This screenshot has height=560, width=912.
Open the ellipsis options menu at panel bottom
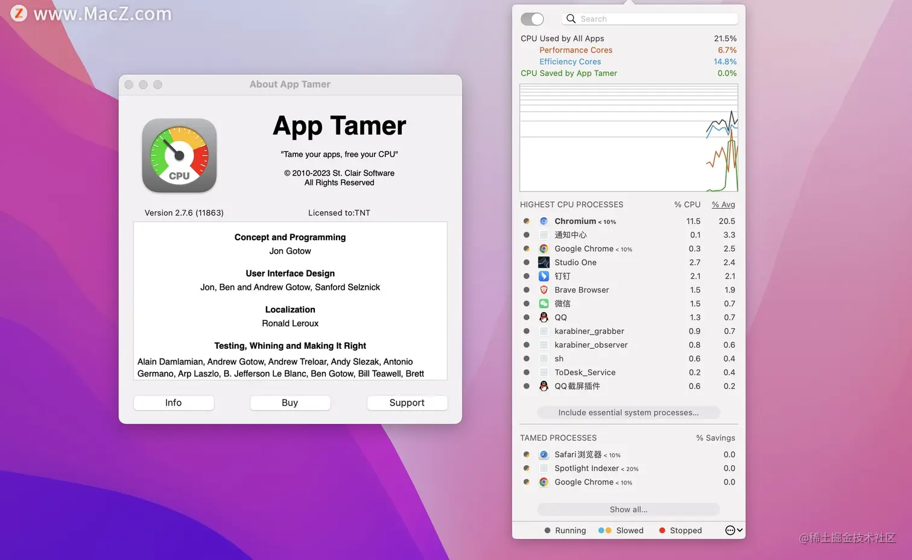[x=733, y=530]
